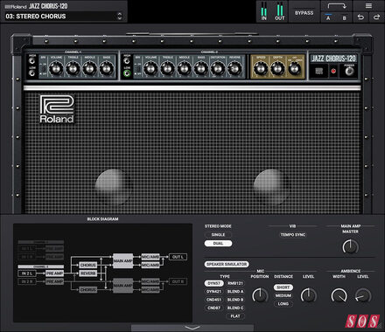Plug into Channel-1 LOW input jack

click(32, 73)
